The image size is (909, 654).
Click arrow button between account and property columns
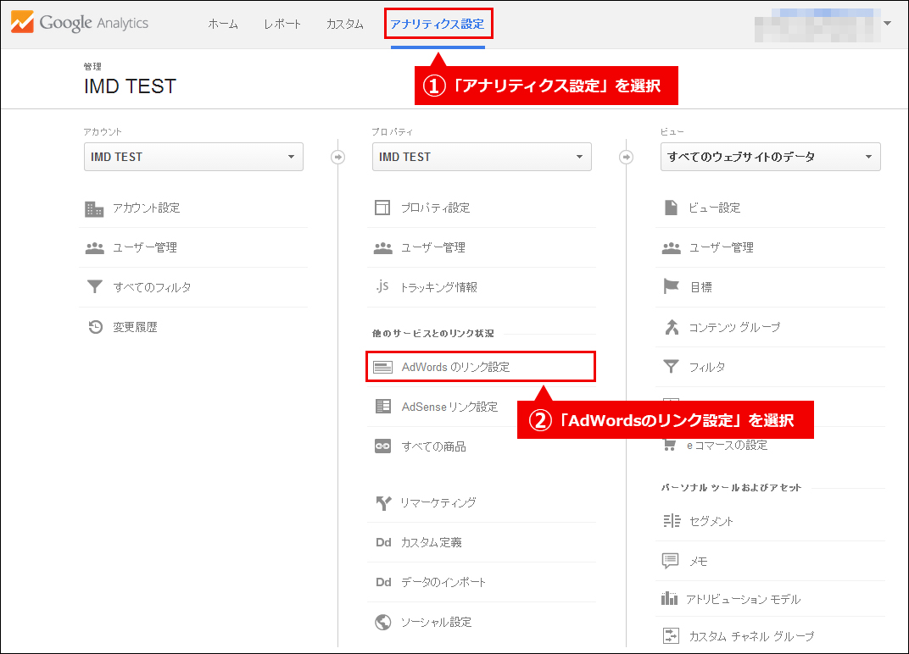point(338,157)
